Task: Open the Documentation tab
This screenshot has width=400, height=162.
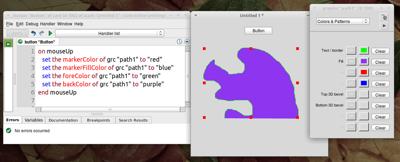Action: [x=63, y=120]
